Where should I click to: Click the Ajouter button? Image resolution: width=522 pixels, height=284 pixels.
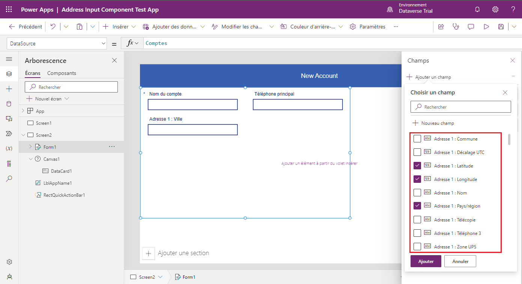tap(426, 262)
